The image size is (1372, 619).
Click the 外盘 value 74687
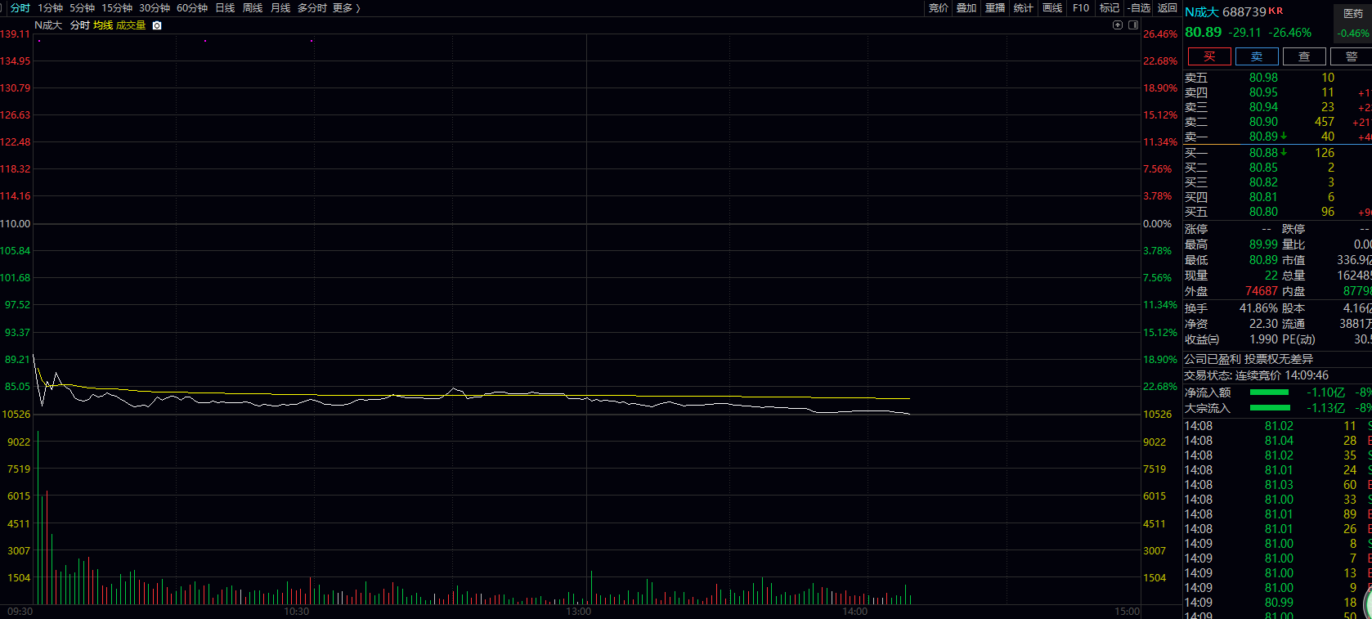pyautogui.click(x=1262, y=291)
